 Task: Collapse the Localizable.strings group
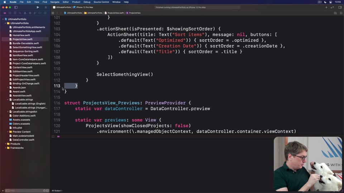click(x=8, y=100)
